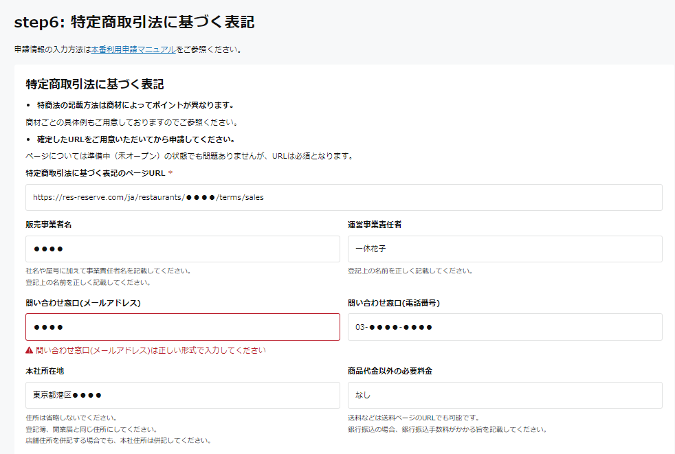Screen dimensions: 675x454
Task: Click the 特定商取引法に基づく表記のページURL label
Action: 96,173
